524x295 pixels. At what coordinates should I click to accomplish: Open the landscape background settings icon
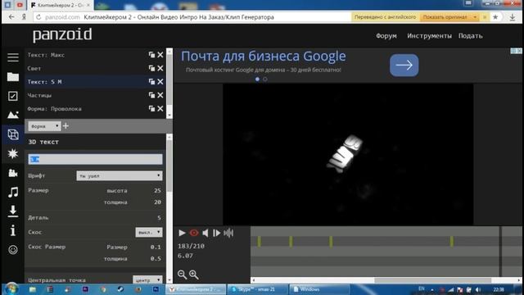pos(13,115)
